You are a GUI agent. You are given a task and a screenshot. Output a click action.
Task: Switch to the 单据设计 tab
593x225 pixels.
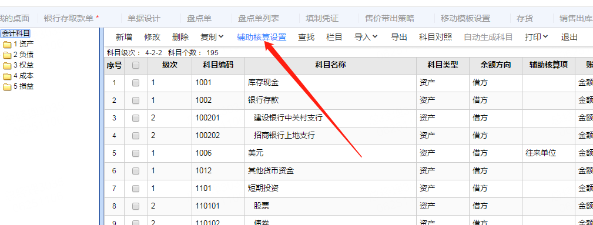coord(144,18)
